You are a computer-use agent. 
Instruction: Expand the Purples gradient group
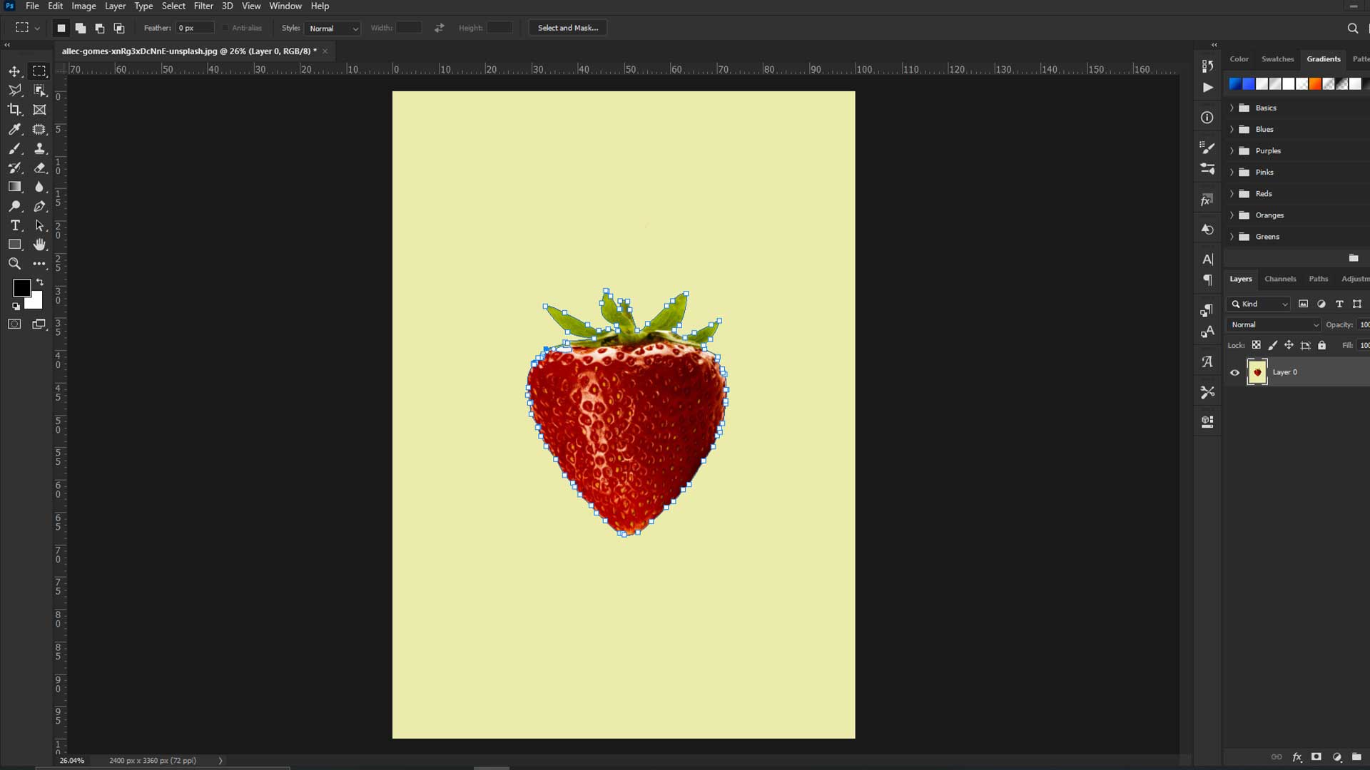(1231, 150)
